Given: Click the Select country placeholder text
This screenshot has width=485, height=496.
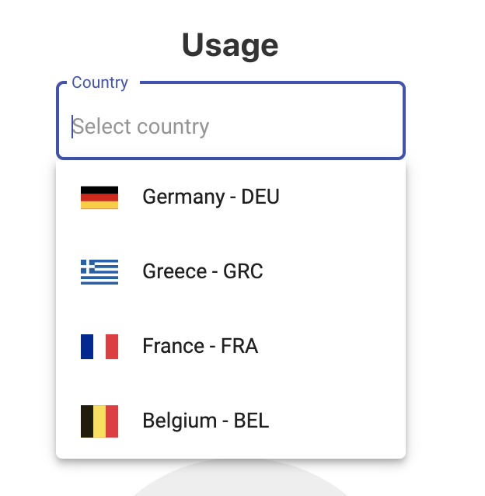Looking at the screenshot, I should [x=141, y=127].
